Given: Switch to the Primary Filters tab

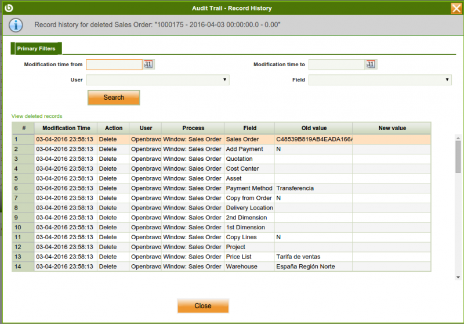Looking at the screenshot, I should click(36, 49).
